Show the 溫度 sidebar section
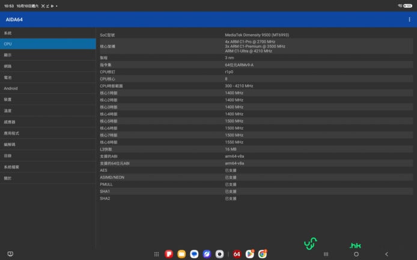Image resolution: width=417 pixels, height=260 pixels. tap(48, 110)
